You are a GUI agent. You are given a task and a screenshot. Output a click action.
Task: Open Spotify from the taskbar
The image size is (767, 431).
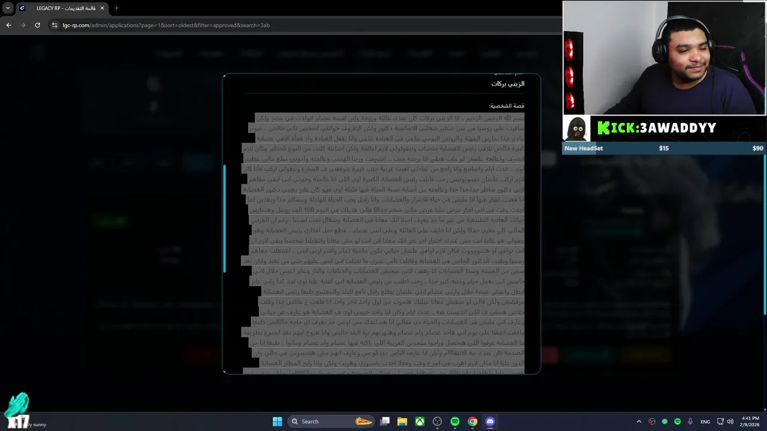click(x=455, y=421)
